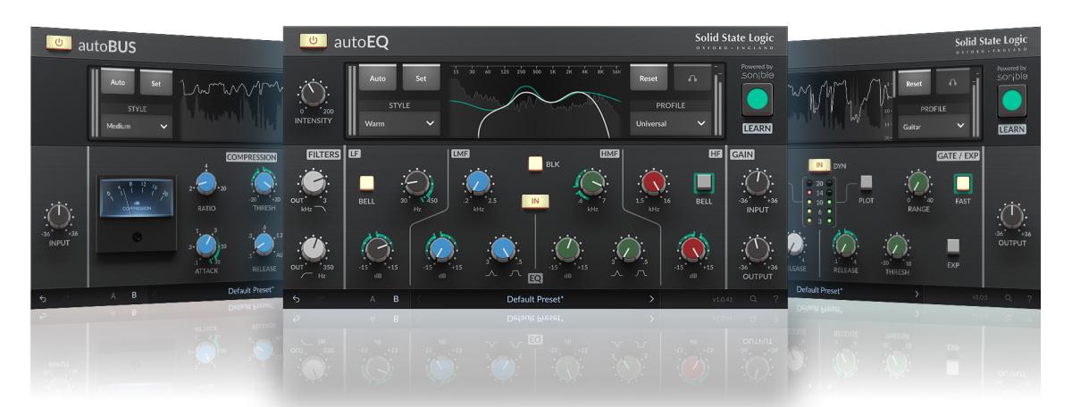Enable the BLK switch in EQ section
The height and width of the screenshot is (407, 1072).
point(535,163)
